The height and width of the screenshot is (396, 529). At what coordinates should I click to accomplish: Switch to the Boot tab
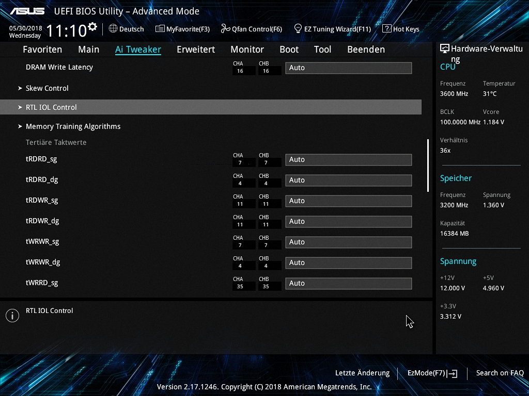[289, 49]
